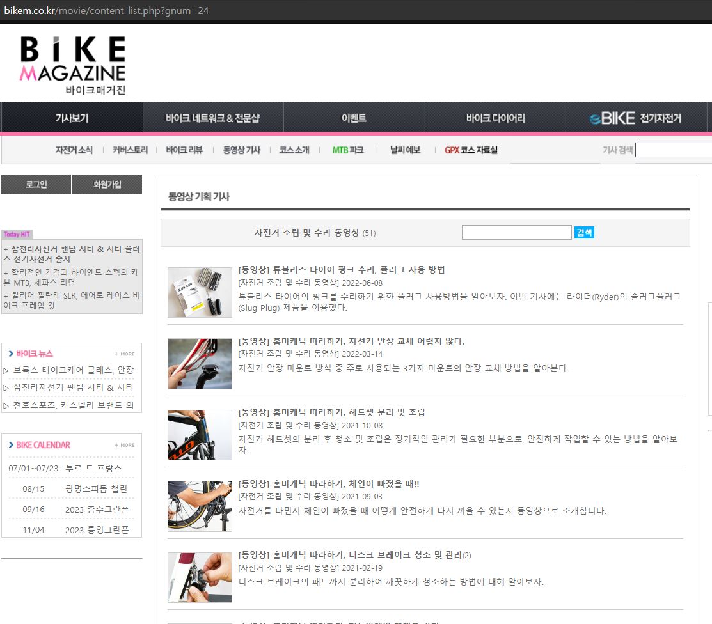The width and height of the screenshot is (712, 624).
Task: Expand BIKE CALENDAR with MORE link
Action: coord(125,445)
